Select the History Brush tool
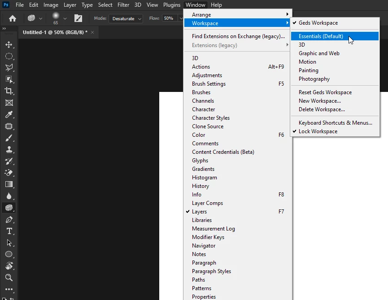Image resolution: width=388 pixels, height=300 pixels. pyautogui.click(x=9, y=161)
